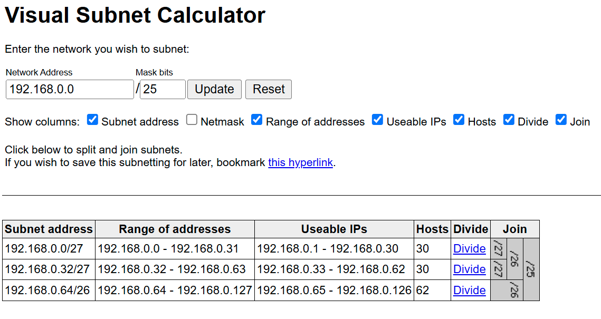
Task: Disable the Range of addresses column
Action: [256, 120]
